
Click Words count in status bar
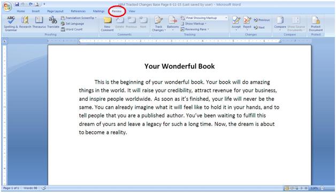click(30, 188)
